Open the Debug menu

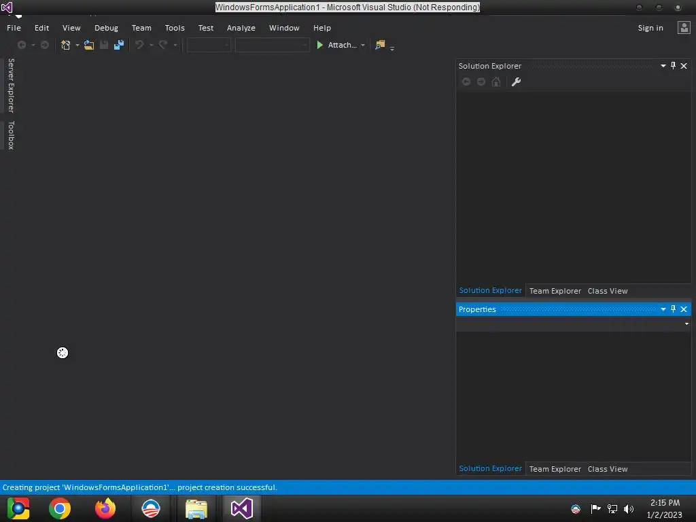tap(106, 28)
